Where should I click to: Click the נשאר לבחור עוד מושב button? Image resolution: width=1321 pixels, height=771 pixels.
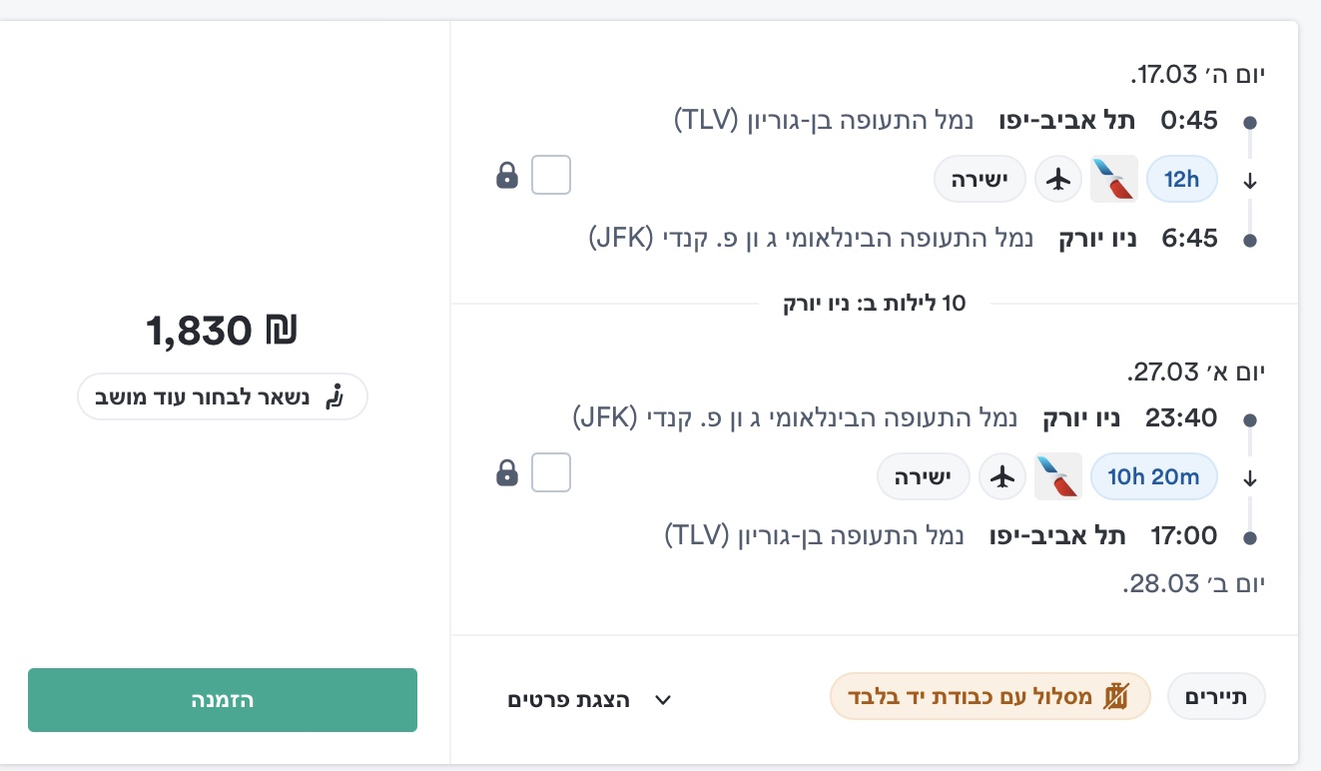coord(222,397)
